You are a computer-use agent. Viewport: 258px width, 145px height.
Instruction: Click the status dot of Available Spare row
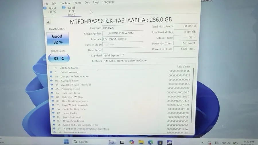tap(51, 81)
